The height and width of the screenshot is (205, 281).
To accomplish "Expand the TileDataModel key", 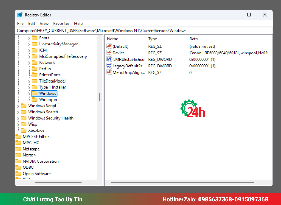I will click(29, 81).
